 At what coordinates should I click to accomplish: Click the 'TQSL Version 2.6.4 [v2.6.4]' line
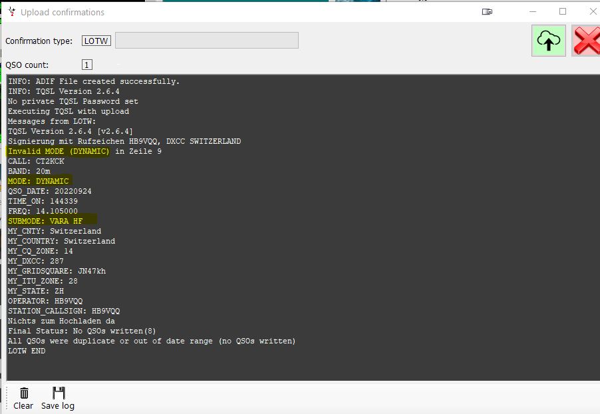71,131
